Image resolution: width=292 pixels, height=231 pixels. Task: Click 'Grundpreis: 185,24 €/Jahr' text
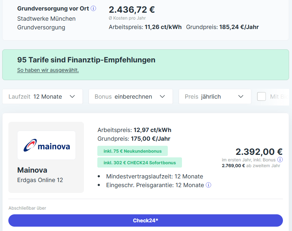(222, 27)
